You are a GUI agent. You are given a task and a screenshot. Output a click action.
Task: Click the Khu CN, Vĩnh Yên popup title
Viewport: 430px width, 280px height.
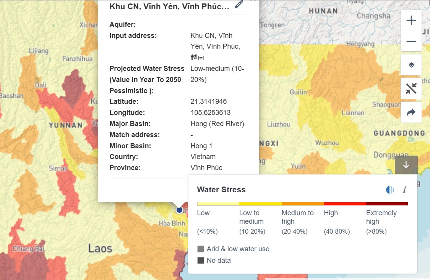[x=169, y=6]
